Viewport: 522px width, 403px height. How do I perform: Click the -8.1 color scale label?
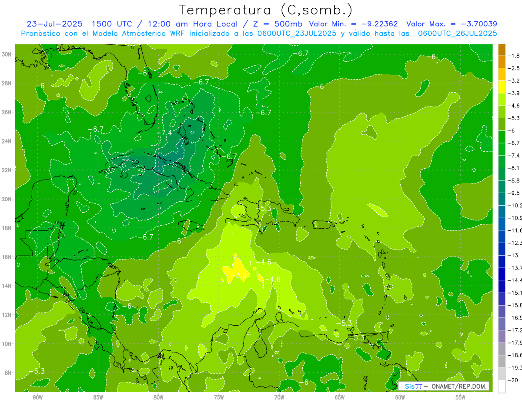[x=514, y=168]
